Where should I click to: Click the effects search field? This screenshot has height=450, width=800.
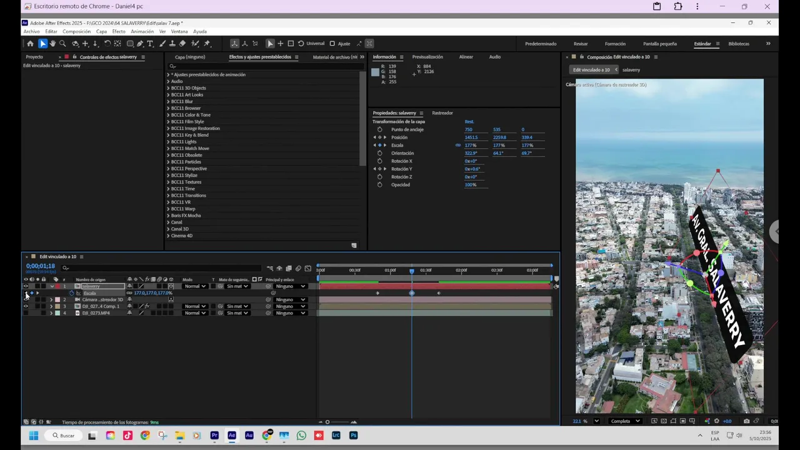[266, 66]
